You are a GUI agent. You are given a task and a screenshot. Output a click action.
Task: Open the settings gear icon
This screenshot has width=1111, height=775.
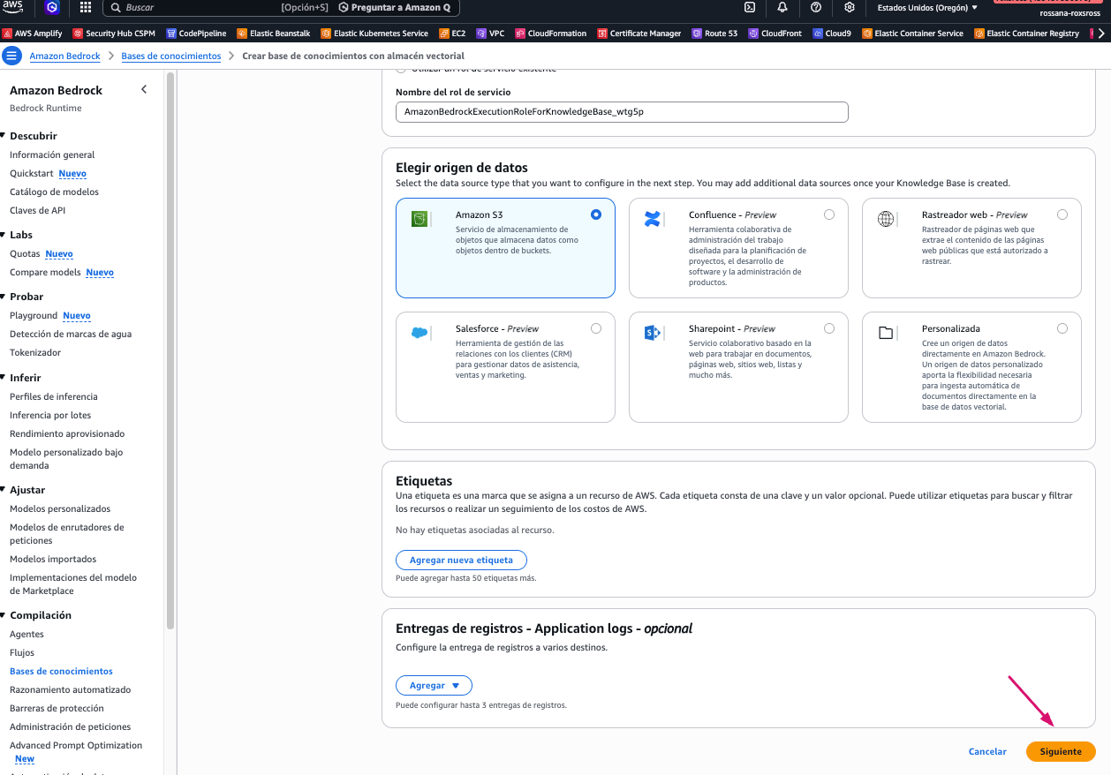pos(850,7)
